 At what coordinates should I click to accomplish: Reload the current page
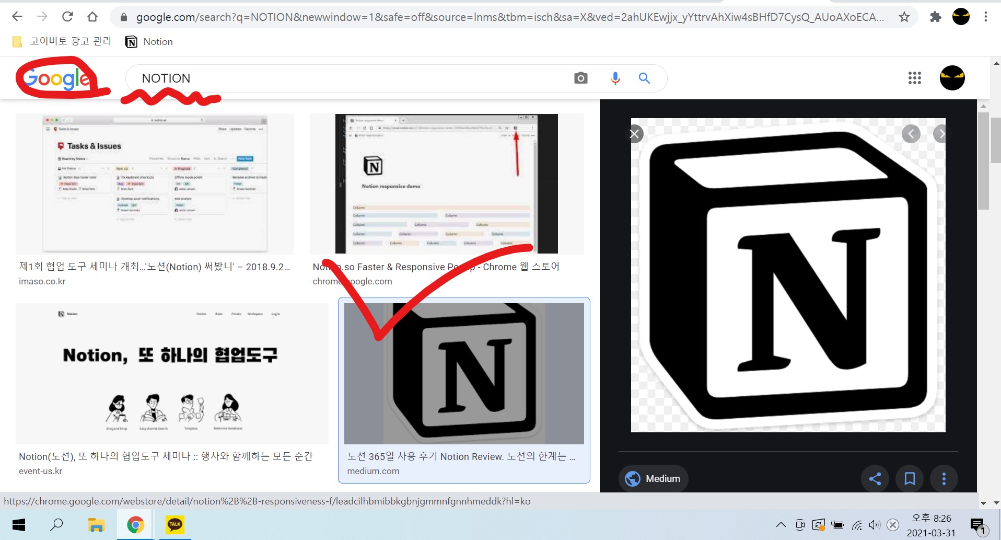(67, 17)
